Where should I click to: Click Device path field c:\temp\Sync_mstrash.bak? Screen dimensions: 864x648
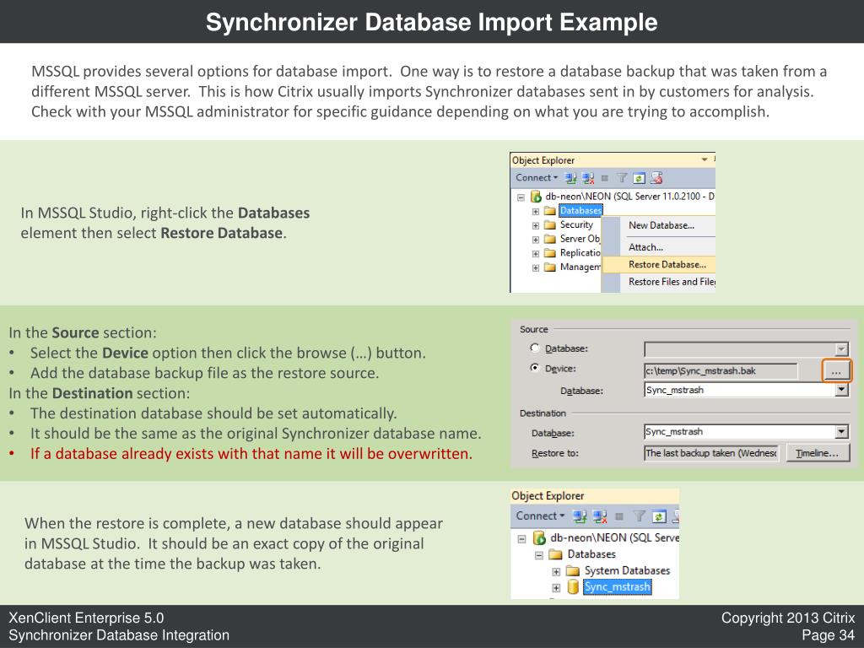[721, 371]
